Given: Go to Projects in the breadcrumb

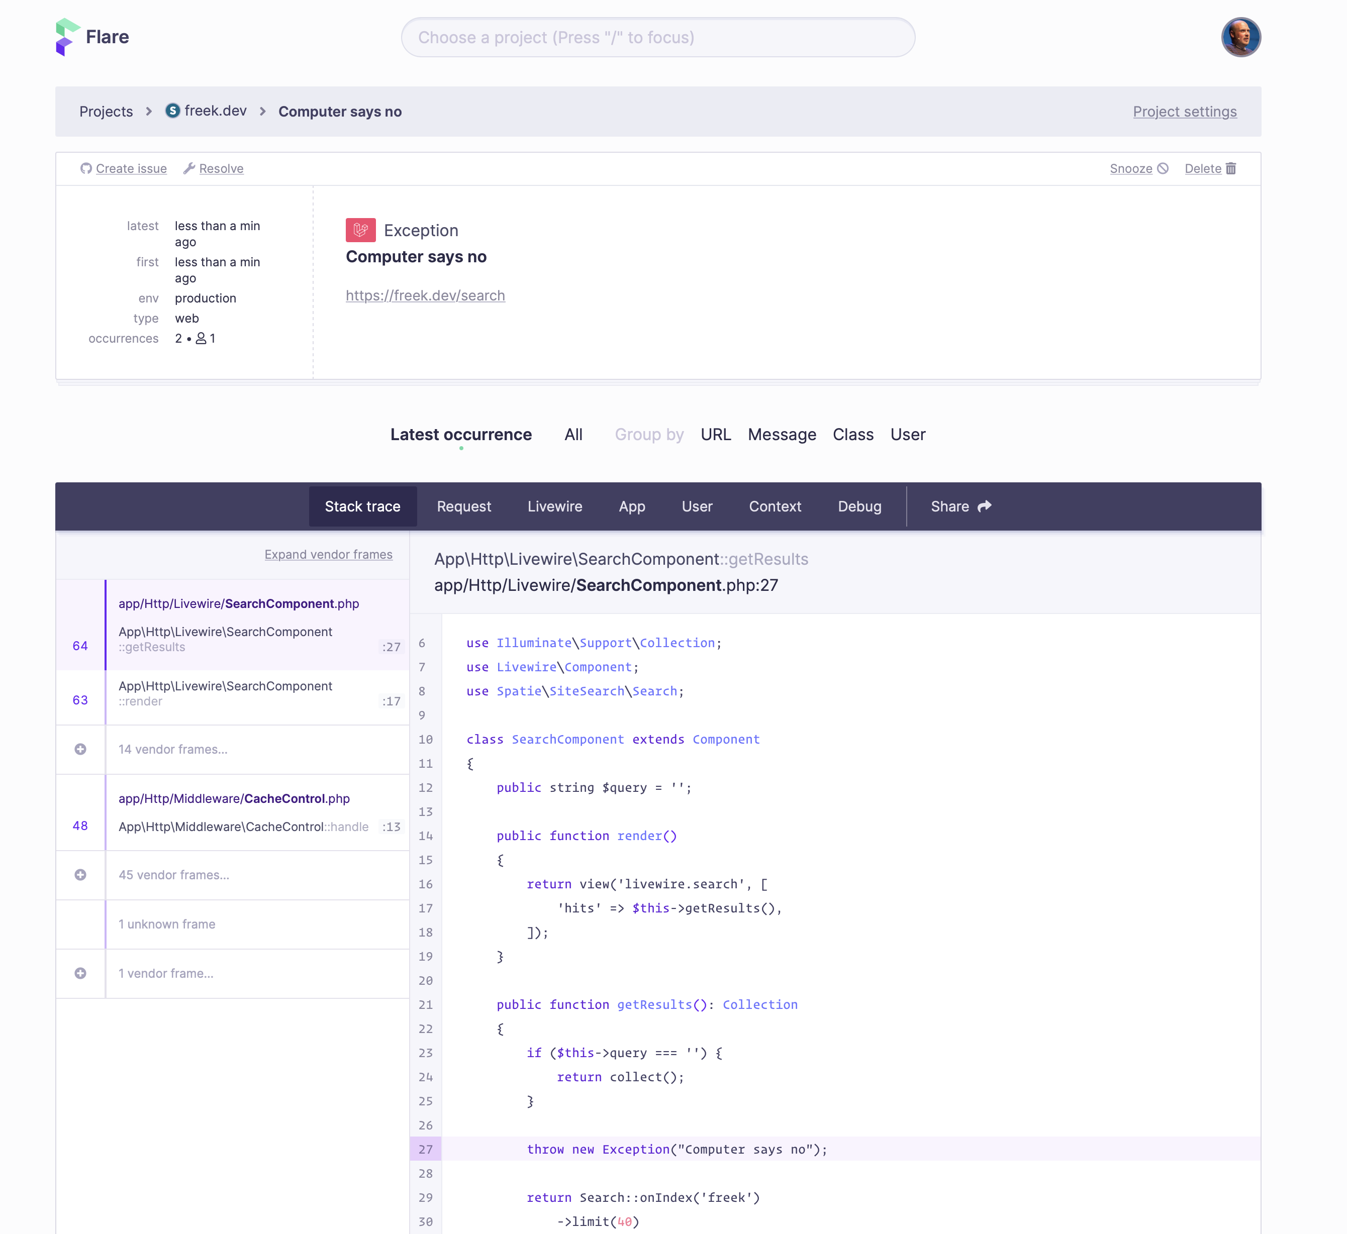Looking at the screenshot, I should tap(106, 112).
